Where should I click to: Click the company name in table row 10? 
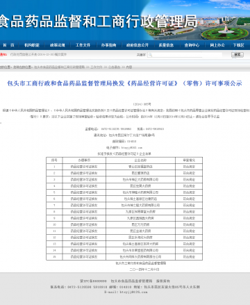click(x=140, y=224)
